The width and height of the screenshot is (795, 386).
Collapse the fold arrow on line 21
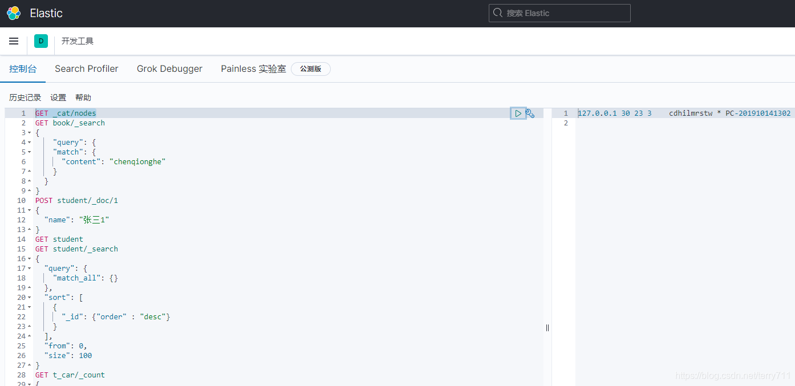[30, 307]
